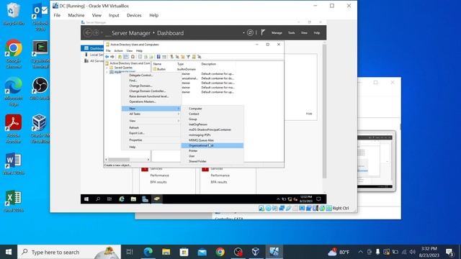
Task: Click the Filter funnel icon in ADUC toolbar
Action: click(188, 57)
